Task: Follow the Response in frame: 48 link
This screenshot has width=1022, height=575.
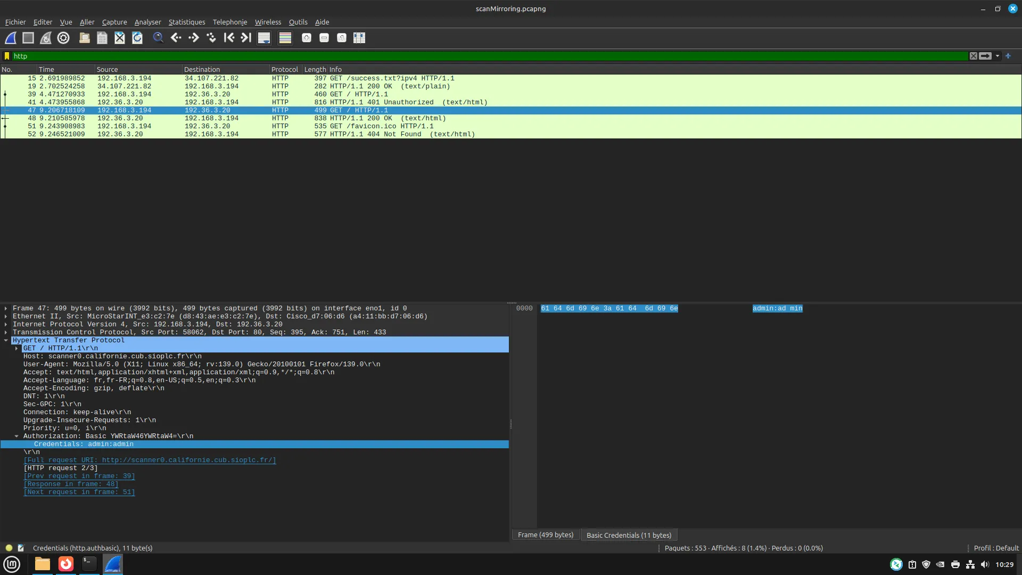Action: point(71,484)
